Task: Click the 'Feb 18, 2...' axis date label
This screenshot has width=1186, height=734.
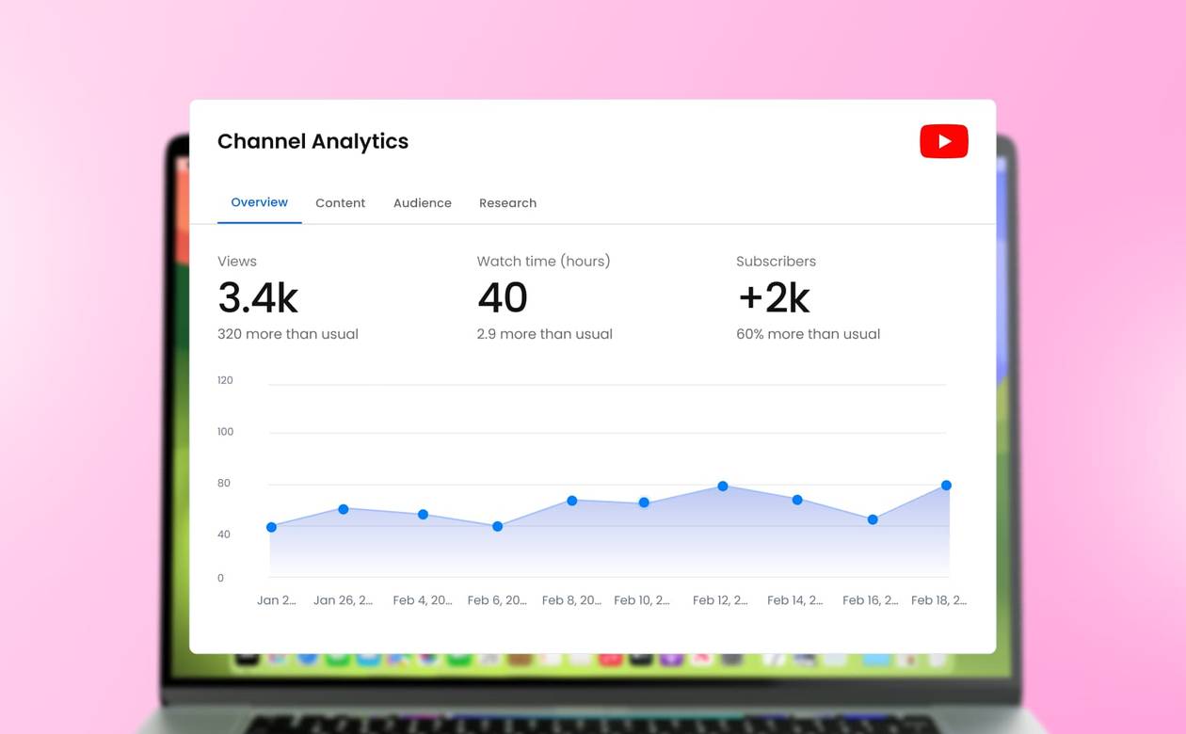Action: coord(939,600)
